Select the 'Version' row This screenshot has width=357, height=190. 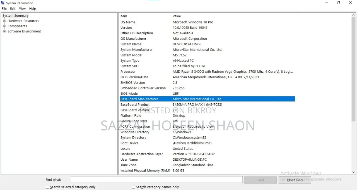pyautogui.click(x=208, y=28)
